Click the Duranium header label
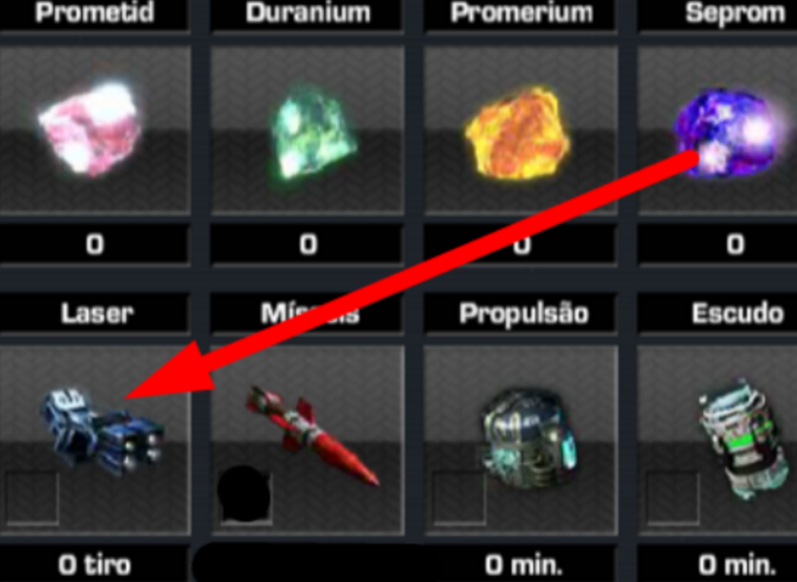 coord(308,12)
